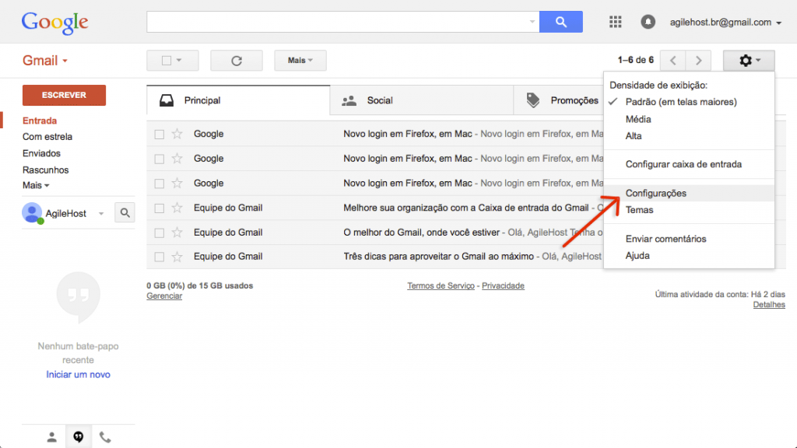The image size is (797, 448).
Task: Click the Google logo
Action: (x=55, y=23)
